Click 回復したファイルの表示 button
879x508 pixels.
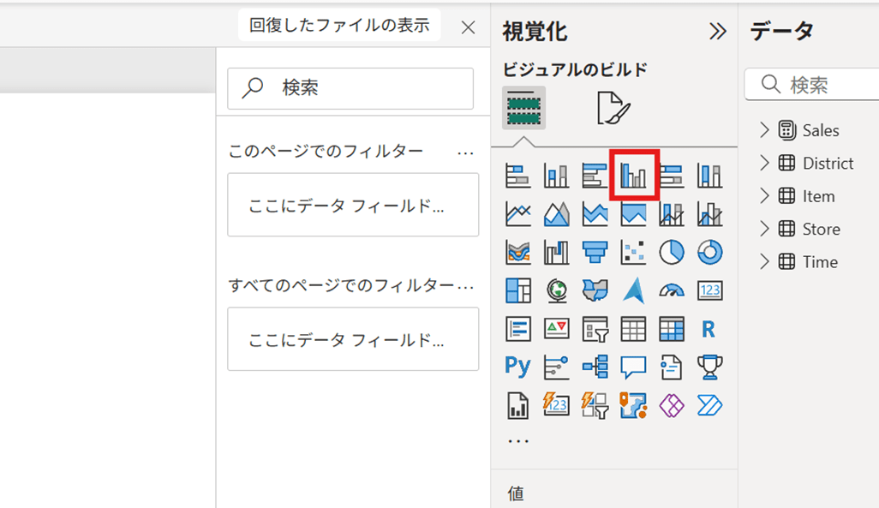339,26
